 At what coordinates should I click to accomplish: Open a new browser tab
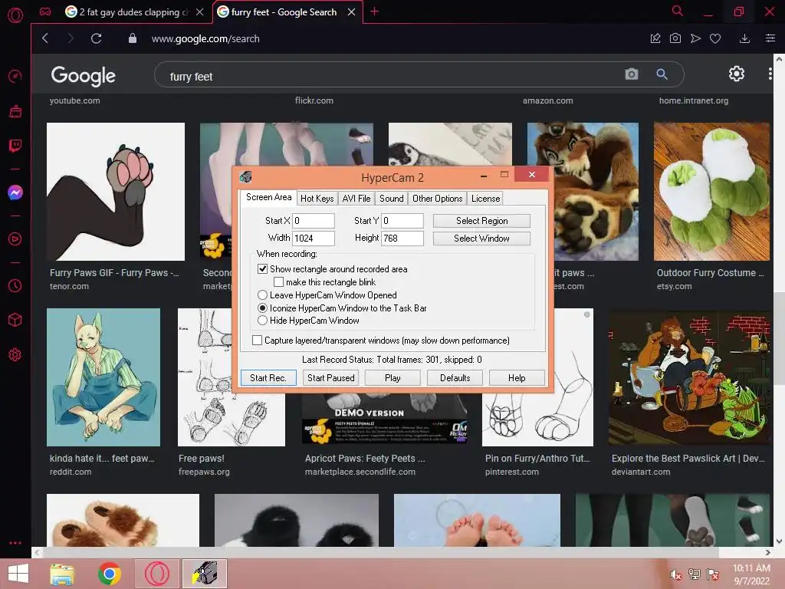coord(374,12)
